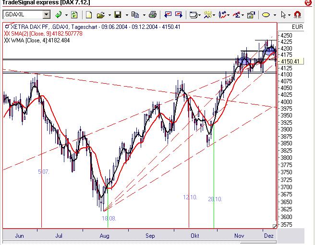Expand dropdown arrow beside the candlestick icon
315x245 pixels.
(x=229, y=15)
